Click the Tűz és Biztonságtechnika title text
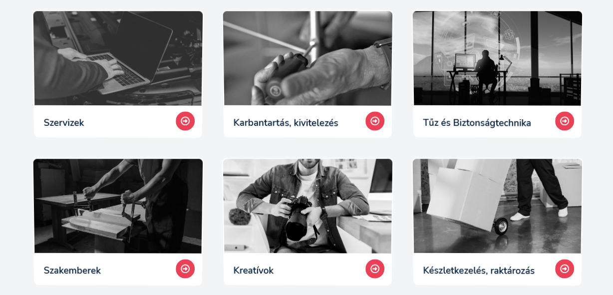 pyautogui.click(x=477, y=123)
